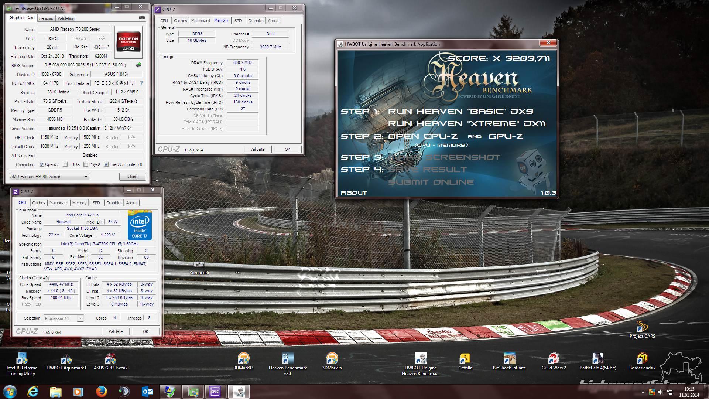709x399 pixels.
Task: Click the GPU name field AMD Radeon R9 200 Series
Action: [x=75, y=29]
